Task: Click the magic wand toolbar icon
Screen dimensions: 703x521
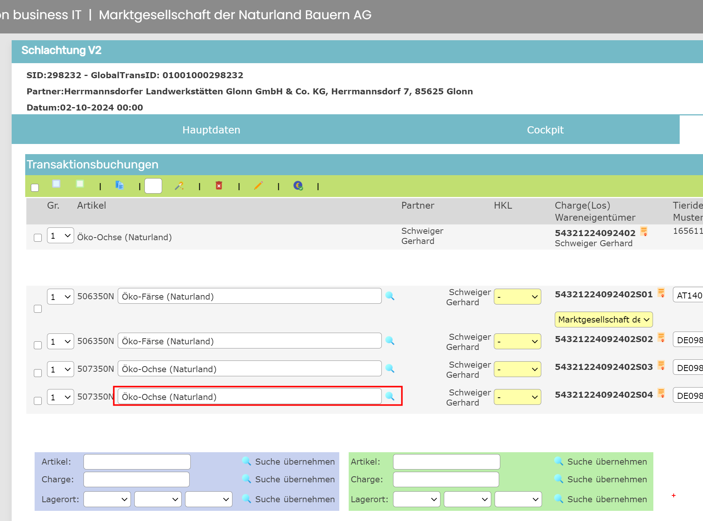Action: click(179, 186)
